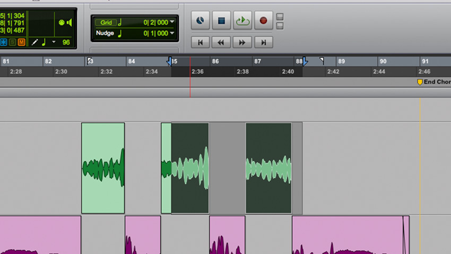451x254 pixels.
Task: Click bar 84 on the ruler
Action: click(x=132, y=61)
